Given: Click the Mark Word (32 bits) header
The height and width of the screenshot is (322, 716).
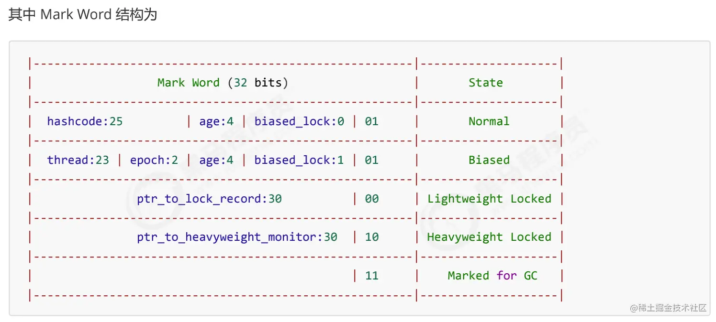Looking at the screenshot, I should (x=223, y=83).
